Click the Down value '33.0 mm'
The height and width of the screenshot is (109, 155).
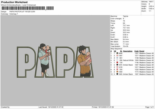(126, 32)
